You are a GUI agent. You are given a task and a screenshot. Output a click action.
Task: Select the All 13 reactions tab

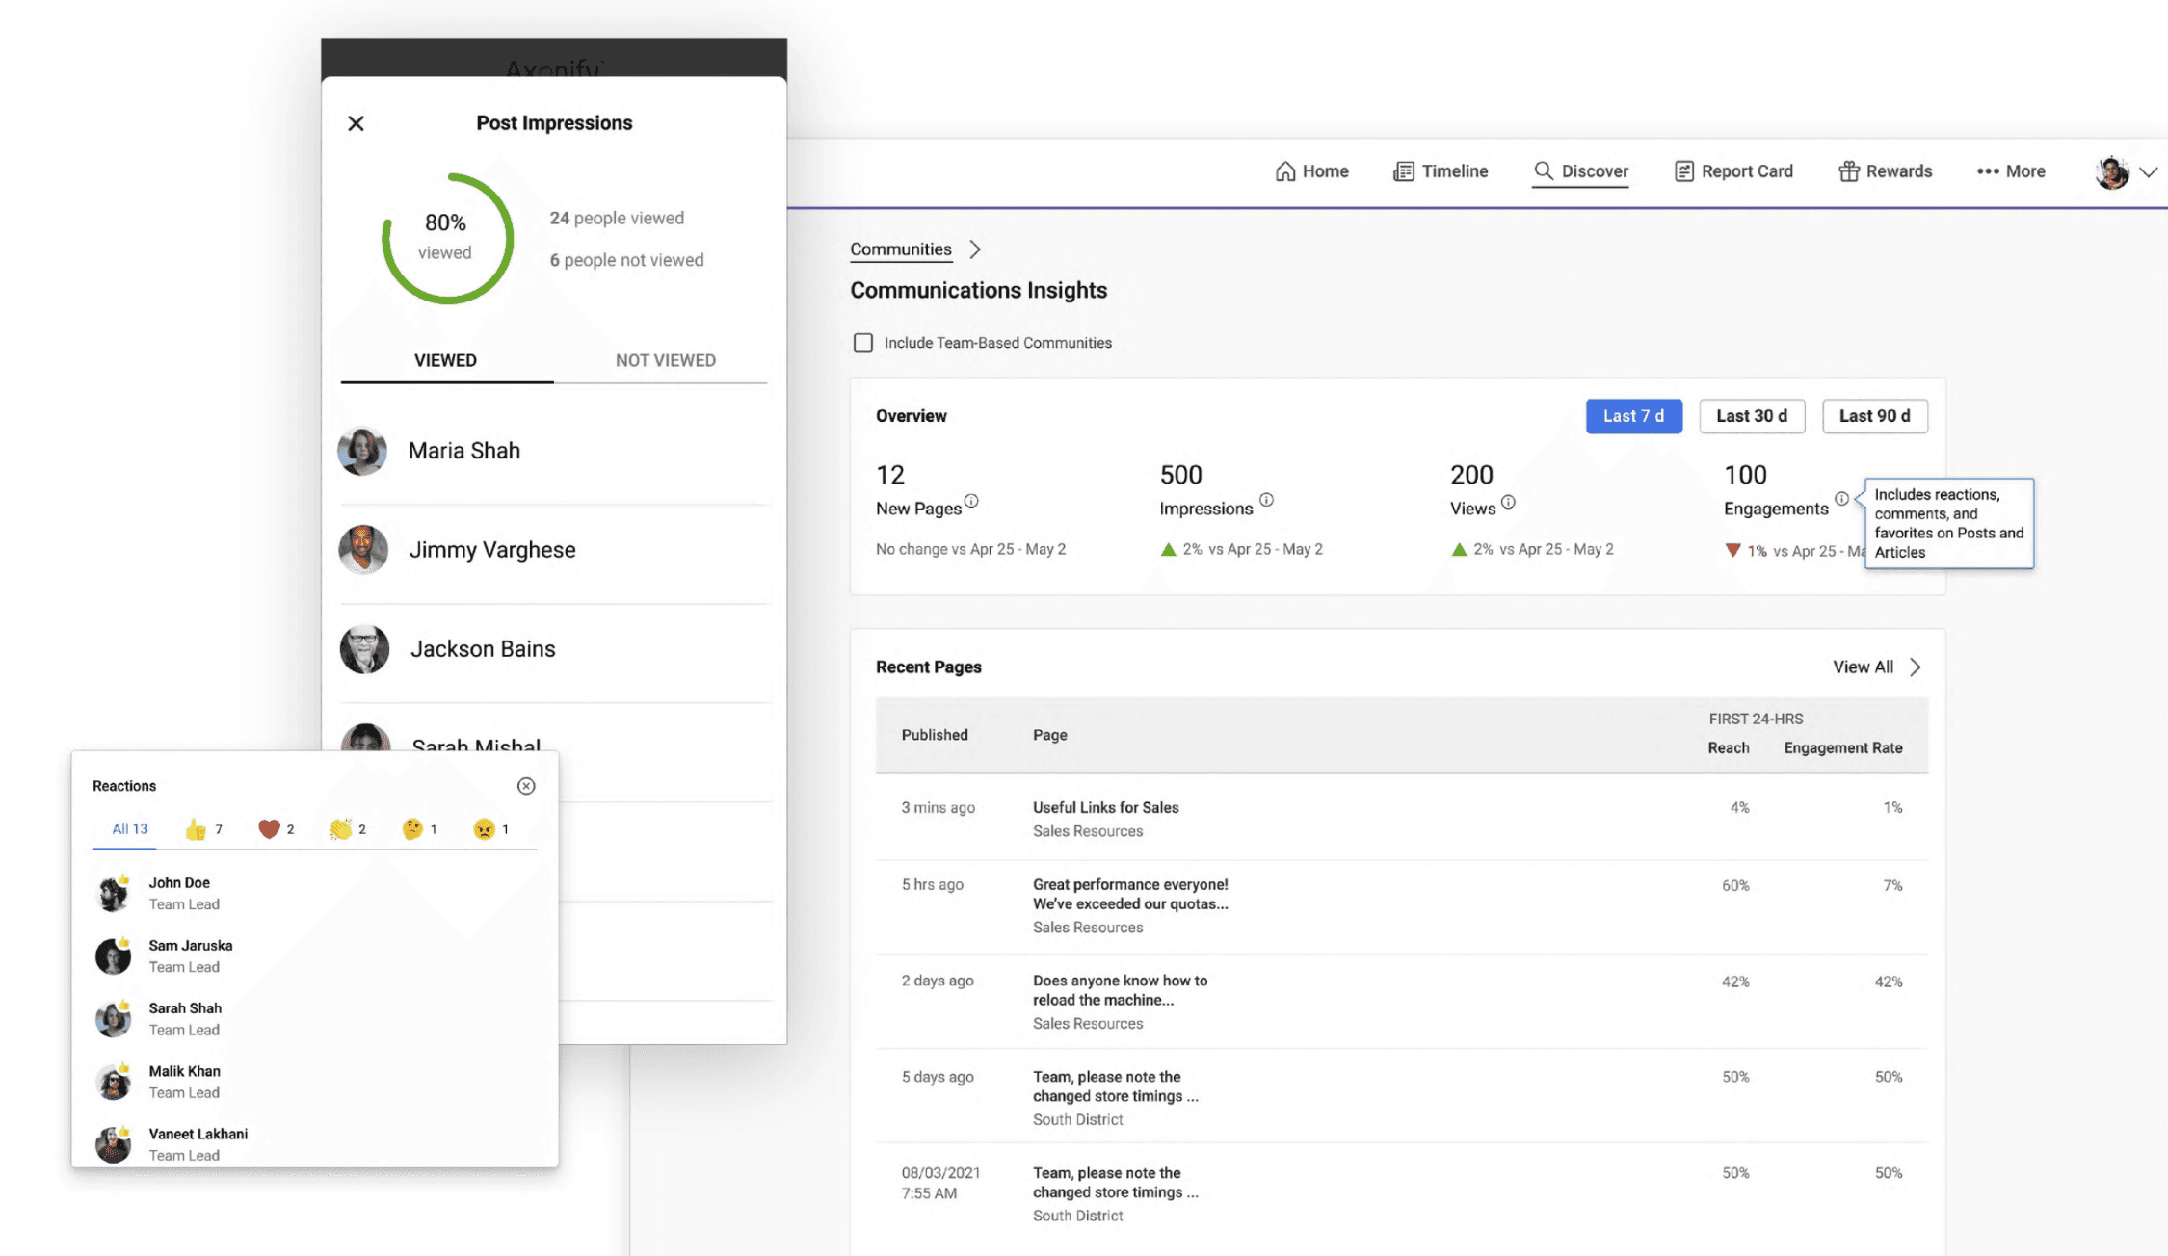pyautogui.click(x=129, y=829)
